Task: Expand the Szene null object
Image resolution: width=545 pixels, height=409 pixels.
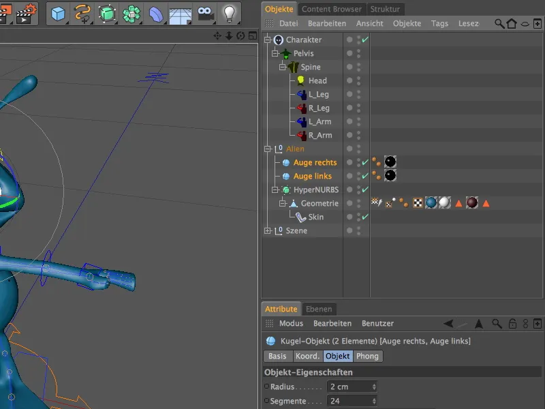Action: [267, 230]
